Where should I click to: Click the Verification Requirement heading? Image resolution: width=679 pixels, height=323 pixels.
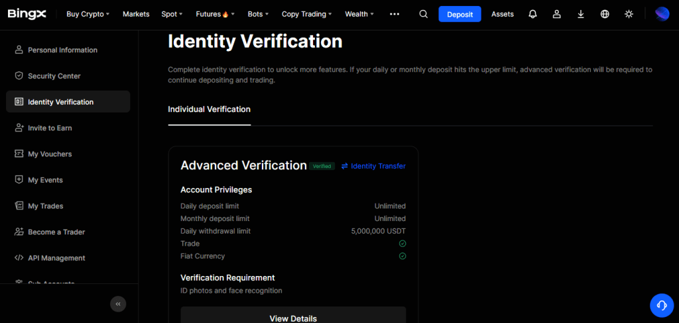point(228,277)
